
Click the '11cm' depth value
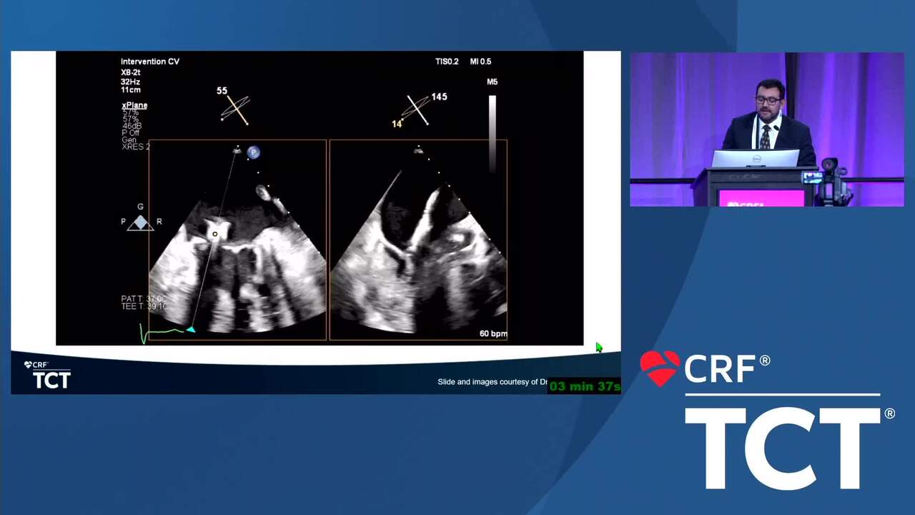(130, 91)
